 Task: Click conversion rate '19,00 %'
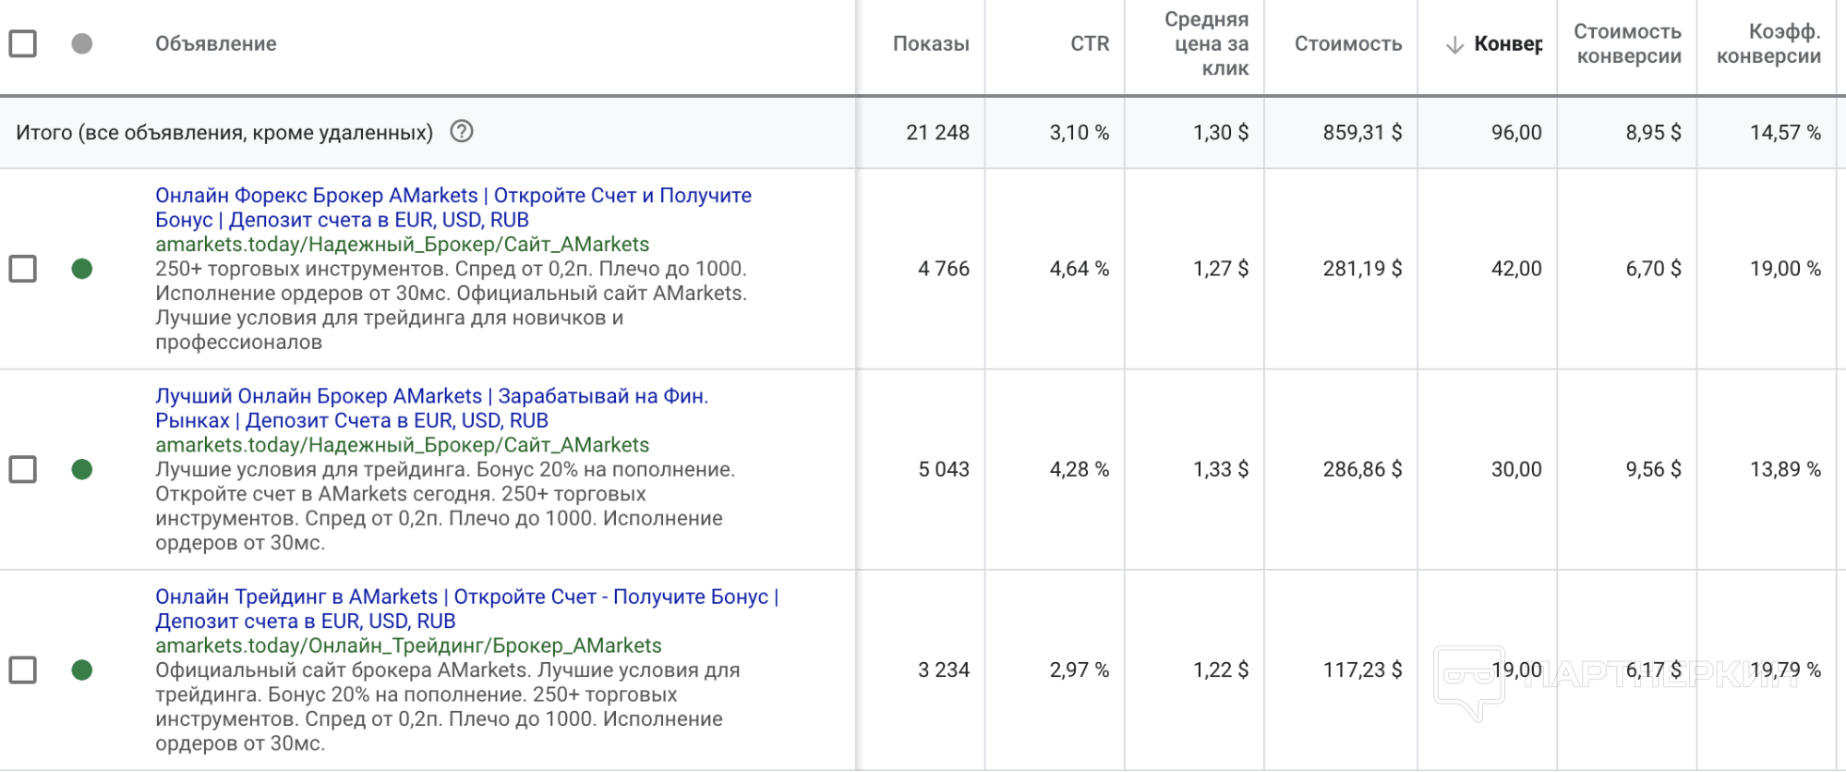[x=1785, y=269]
